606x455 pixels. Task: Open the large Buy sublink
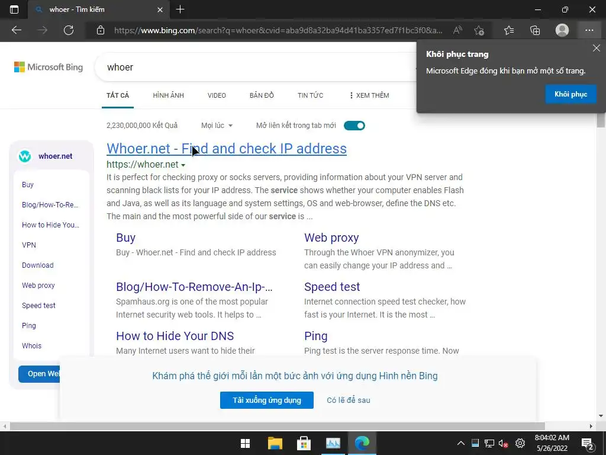pyautogui.click(x=125, y=238)
